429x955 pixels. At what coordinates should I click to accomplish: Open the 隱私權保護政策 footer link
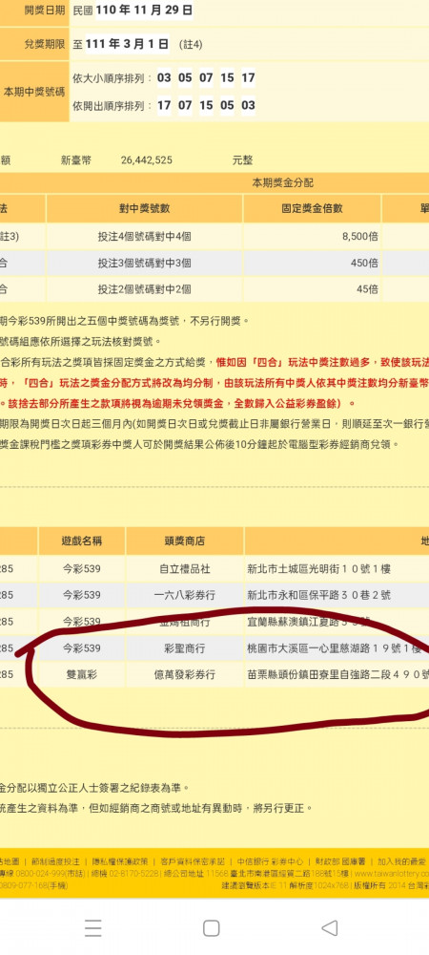(120, 861)
